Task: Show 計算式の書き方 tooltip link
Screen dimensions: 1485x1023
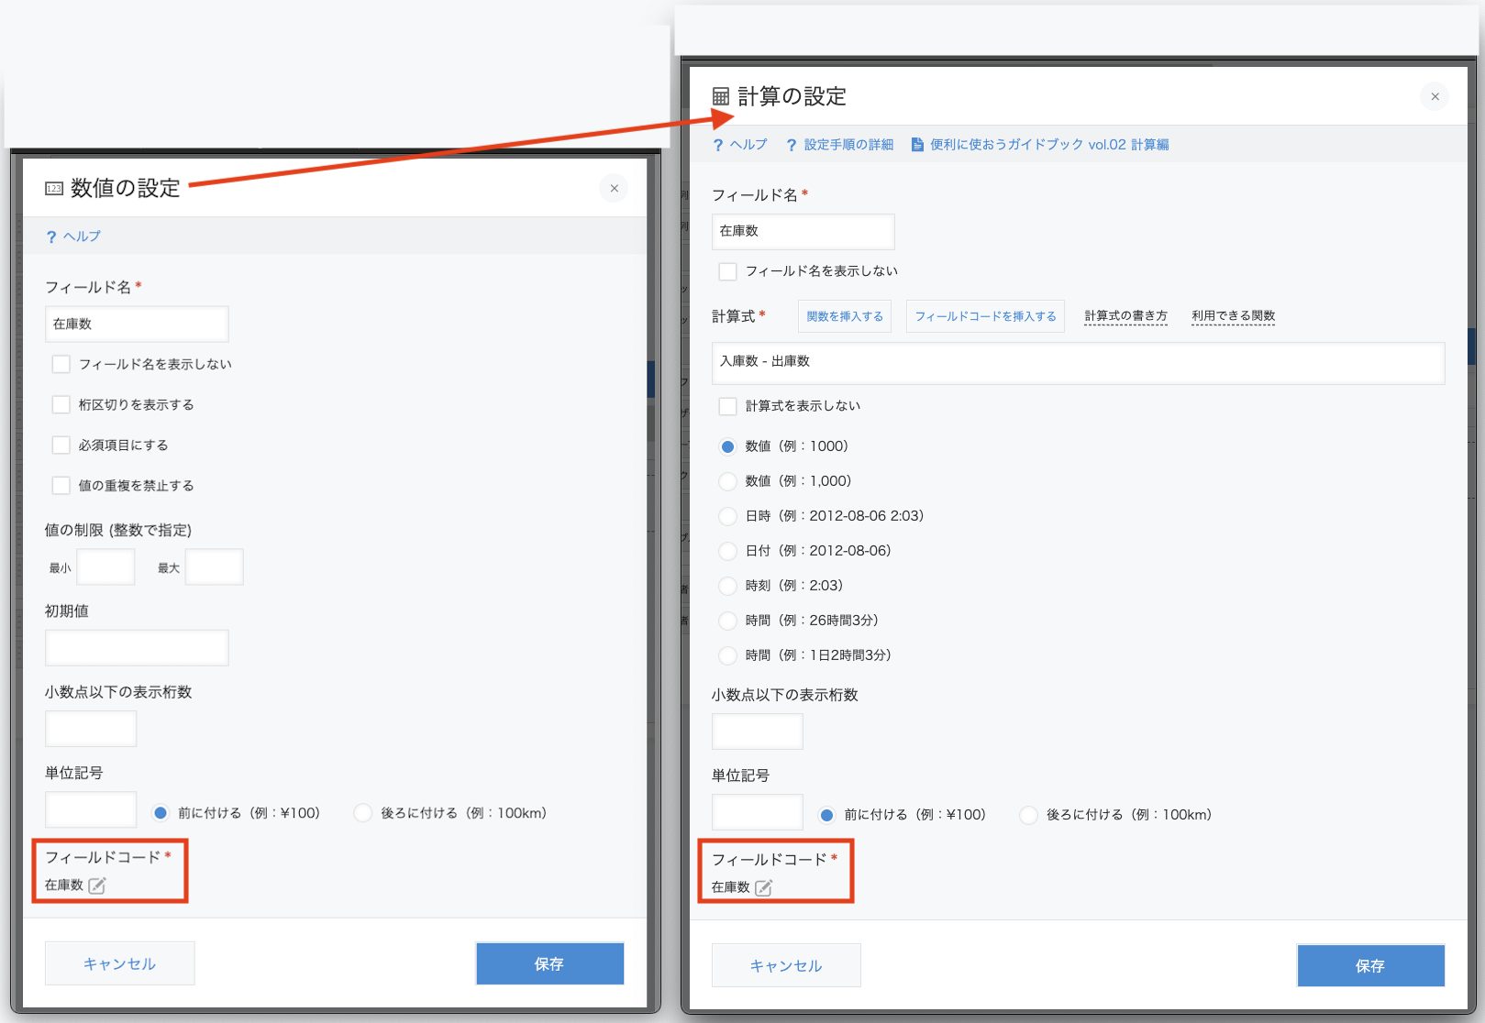Action: 1125,316
